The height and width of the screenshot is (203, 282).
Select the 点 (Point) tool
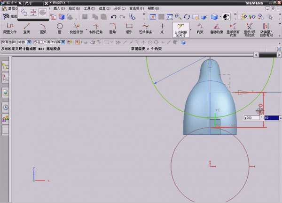click(163, 28)
